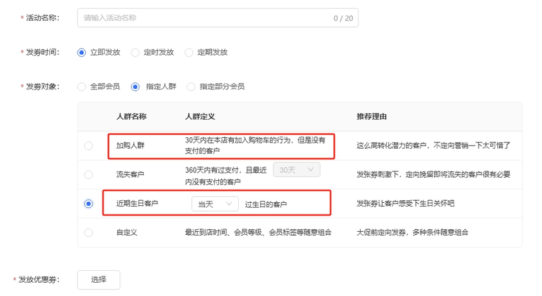The width and height of the screenshot is (542, 296).
Task: Select the 近期生日客户 row radio button
Action: (x=88, y=204)
